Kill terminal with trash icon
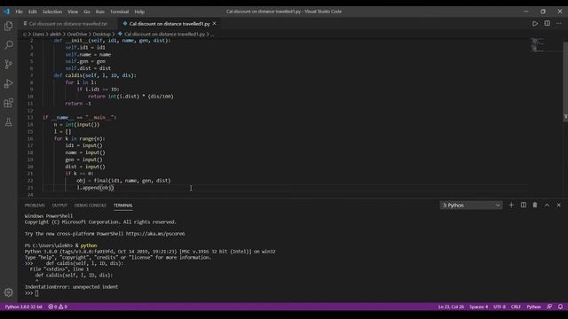Screen dimensions: 568x319 pos(535,205)
